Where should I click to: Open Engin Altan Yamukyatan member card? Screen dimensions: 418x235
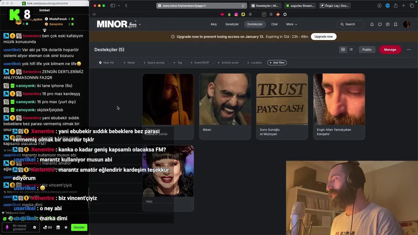339,106
